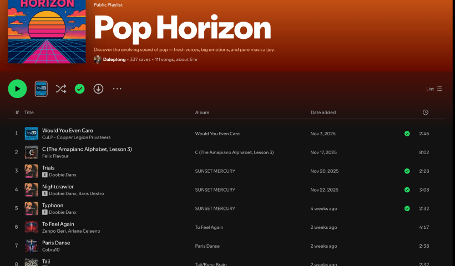Toggle saved checkmark for Nightcrawler
Image resolution: width=455 pixels, height=266 pixels.
407,190
